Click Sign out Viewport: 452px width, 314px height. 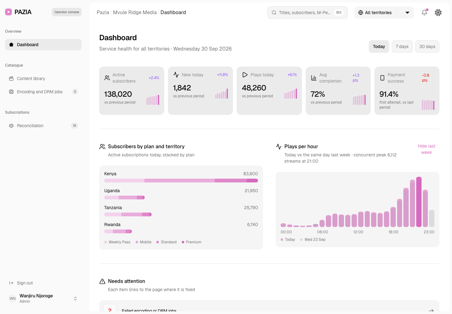[43, 283]
